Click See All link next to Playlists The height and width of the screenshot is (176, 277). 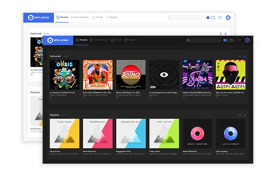[64, 115]
